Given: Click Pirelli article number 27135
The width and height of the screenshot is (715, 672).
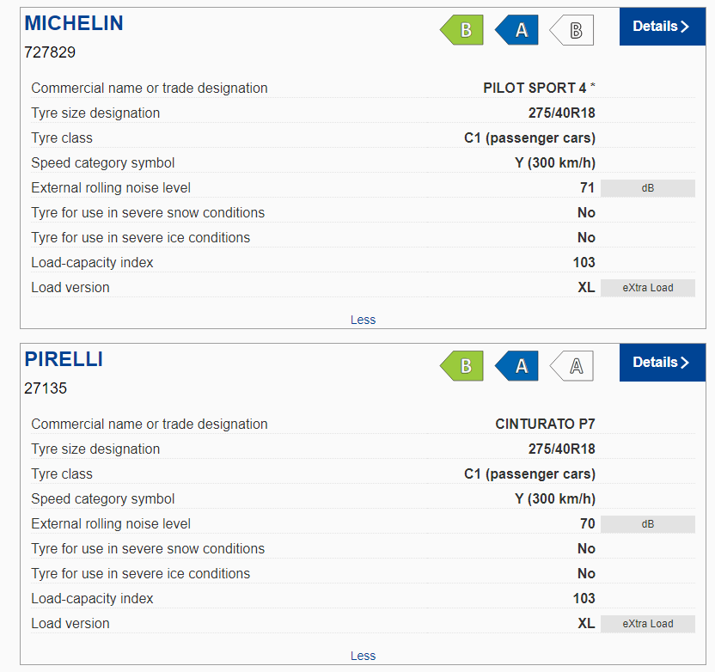Looking at the screenshot, I should 46,388.
